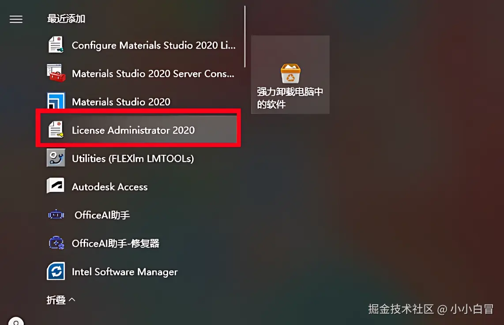
Task: Click the 最近添加 section header
Action: coord(66,19)
